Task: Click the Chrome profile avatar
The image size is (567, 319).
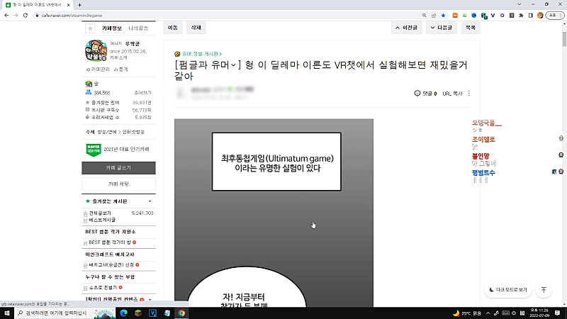Action: tap(540, 16)
